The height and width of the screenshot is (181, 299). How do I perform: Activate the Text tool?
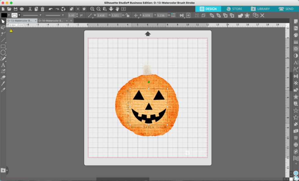pyautogui.click(x=3, y=65)
